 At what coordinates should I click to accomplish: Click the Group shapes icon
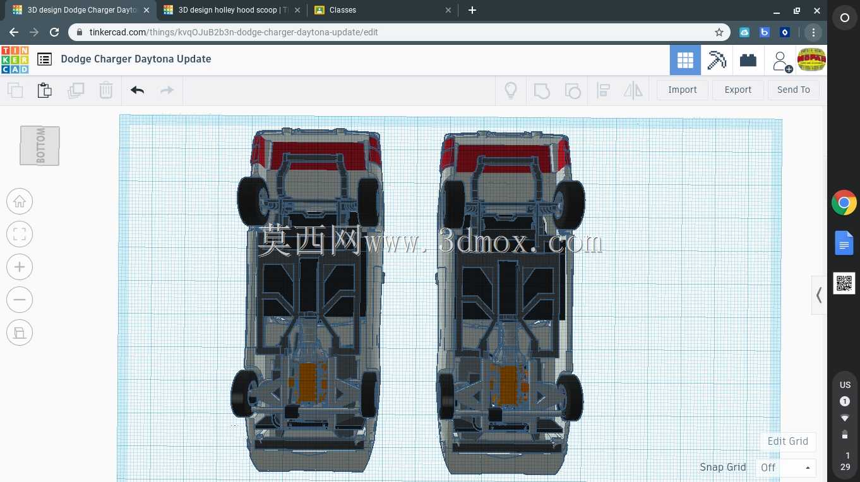point(542,90)
